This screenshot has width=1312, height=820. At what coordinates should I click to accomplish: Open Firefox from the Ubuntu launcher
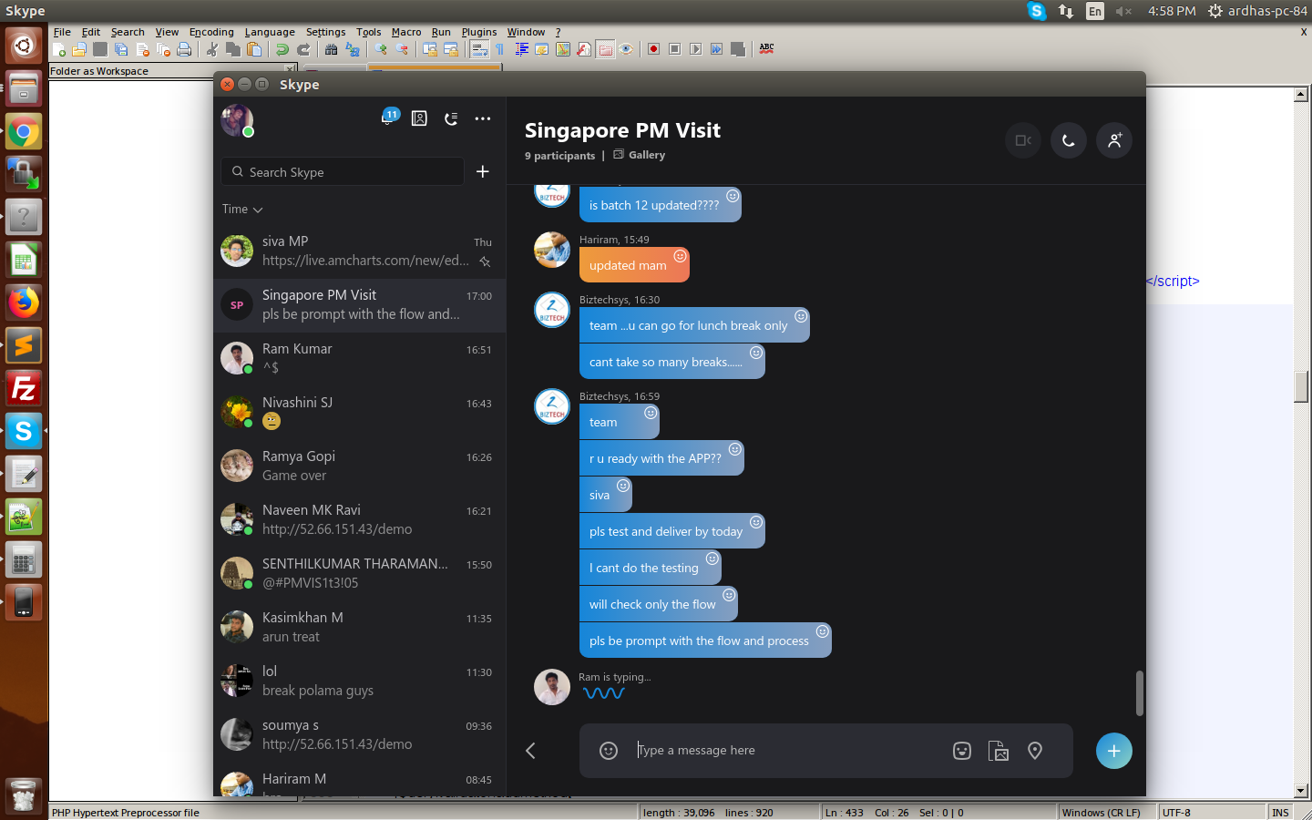[x=24, y=302]
